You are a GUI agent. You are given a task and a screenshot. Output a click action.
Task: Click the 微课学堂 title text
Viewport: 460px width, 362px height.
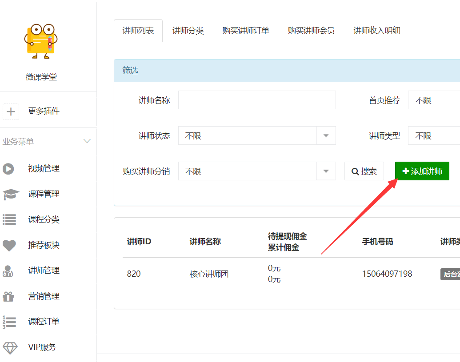41,77
